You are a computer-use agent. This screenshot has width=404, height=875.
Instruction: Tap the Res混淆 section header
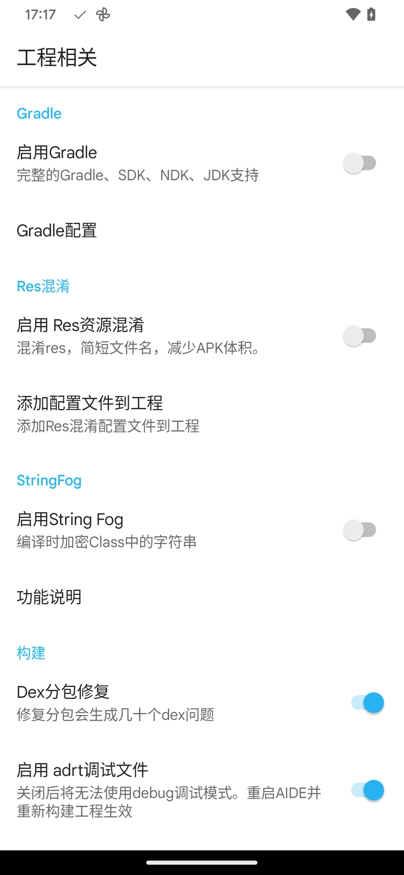coord(43,286)
